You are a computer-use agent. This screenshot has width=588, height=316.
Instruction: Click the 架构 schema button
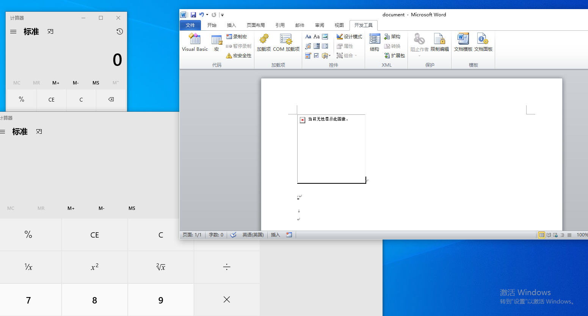tap(392, 36)
